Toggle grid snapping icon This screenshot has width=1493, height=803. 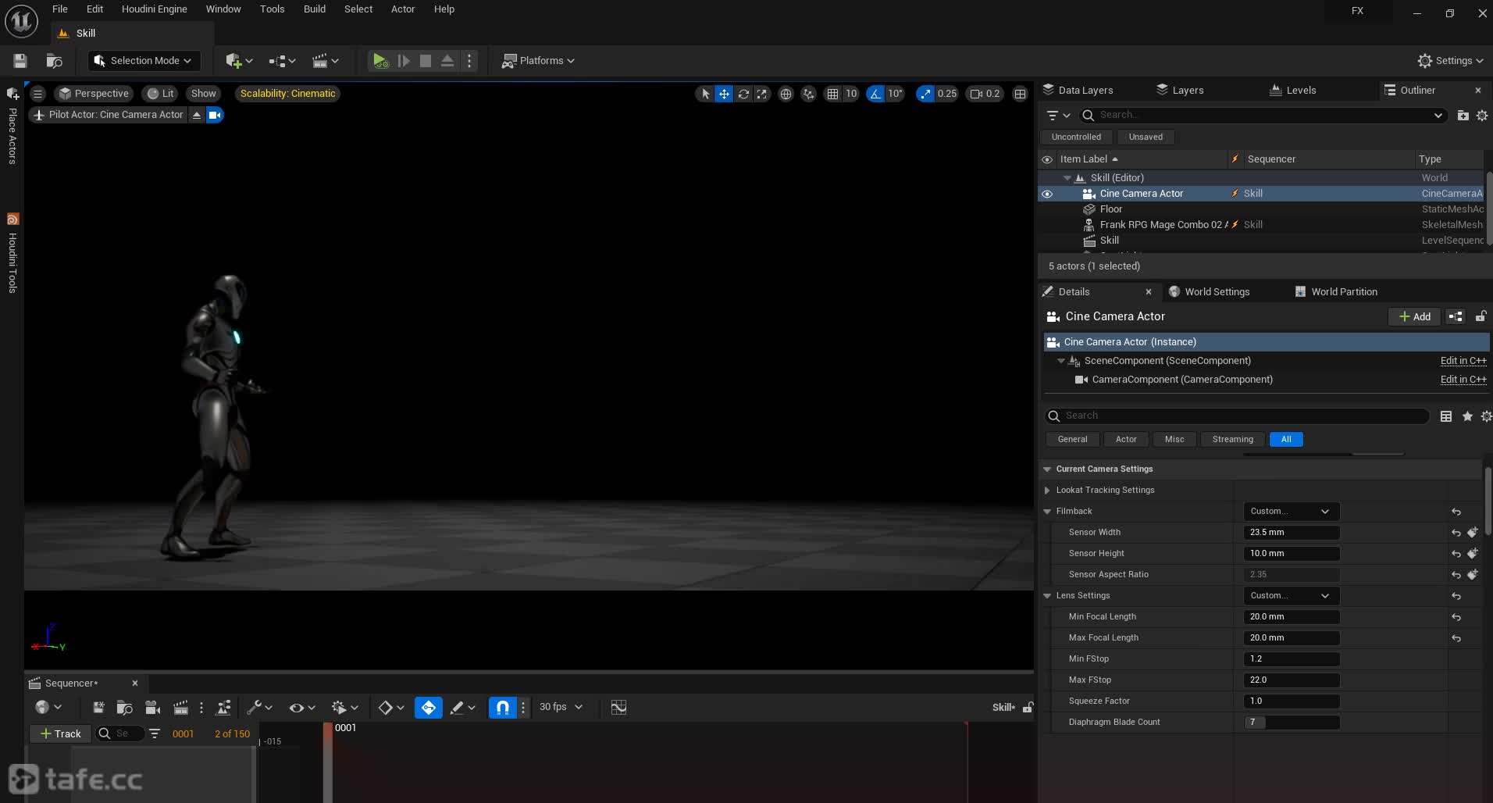832,94
